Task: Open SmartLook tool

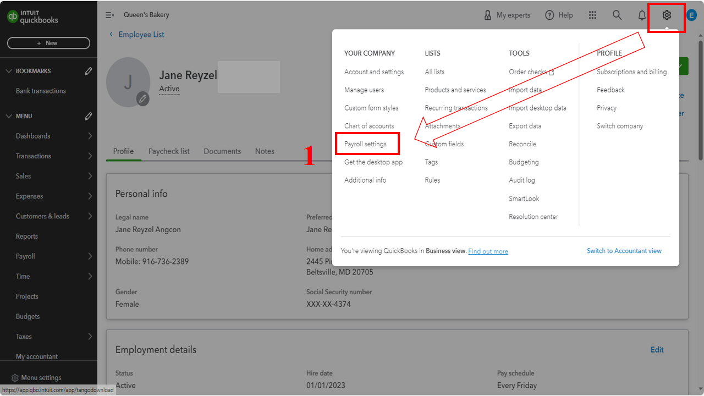Action: (x=524, y=199)
